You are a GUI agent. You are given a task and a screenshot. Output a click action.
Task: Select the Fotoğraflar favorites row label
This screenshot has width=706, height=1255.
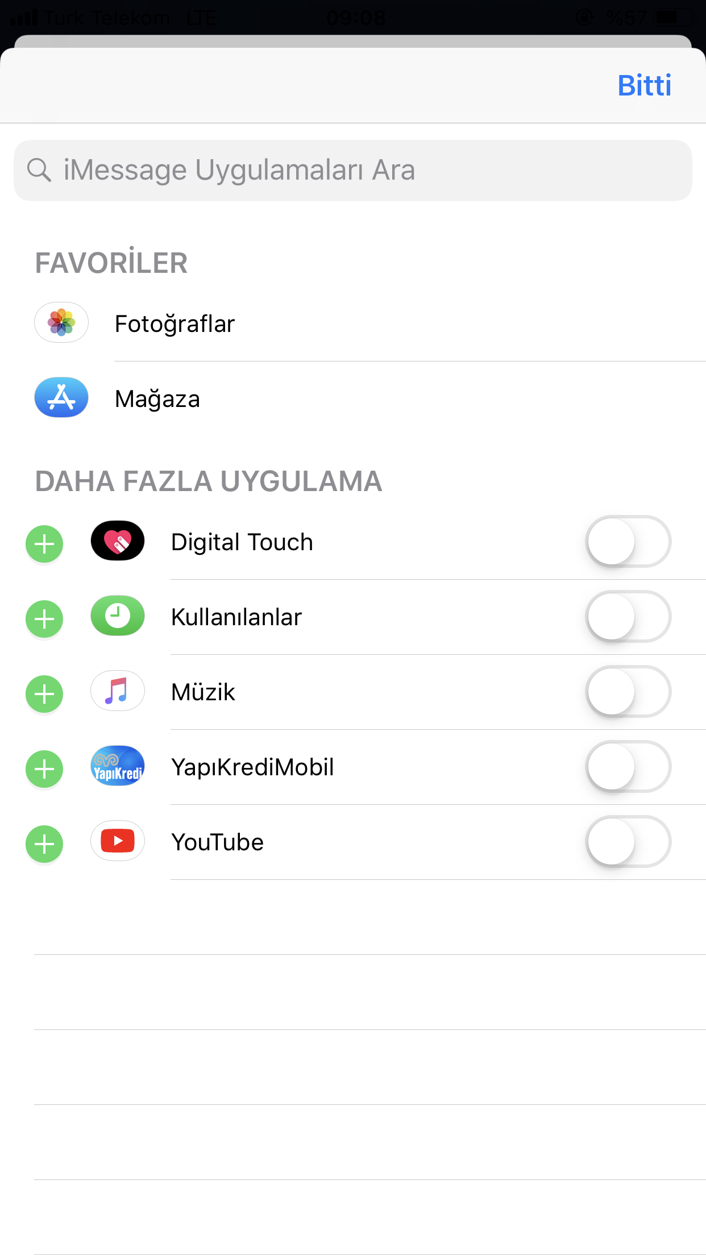(175, 324)
